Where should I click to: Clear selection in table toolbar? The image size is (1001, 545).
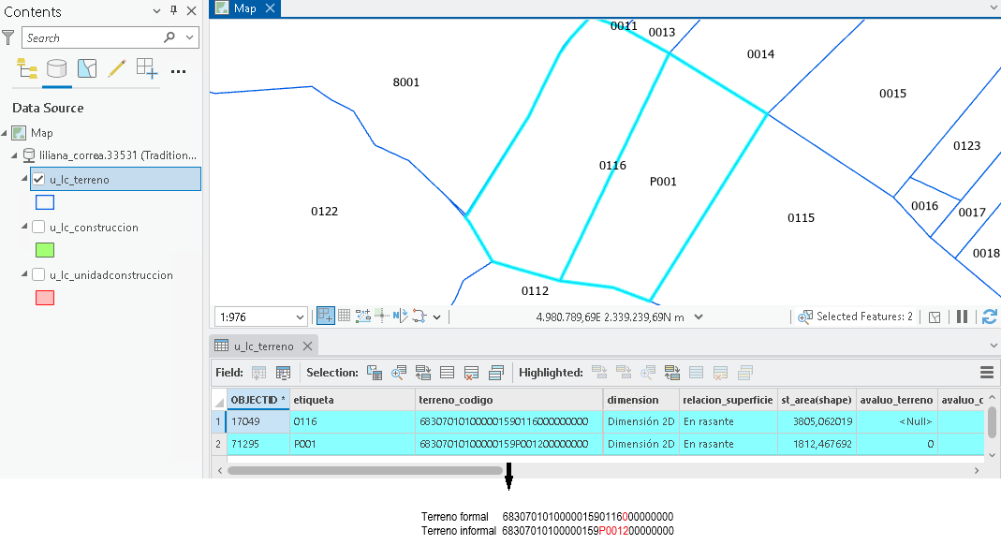448,373
